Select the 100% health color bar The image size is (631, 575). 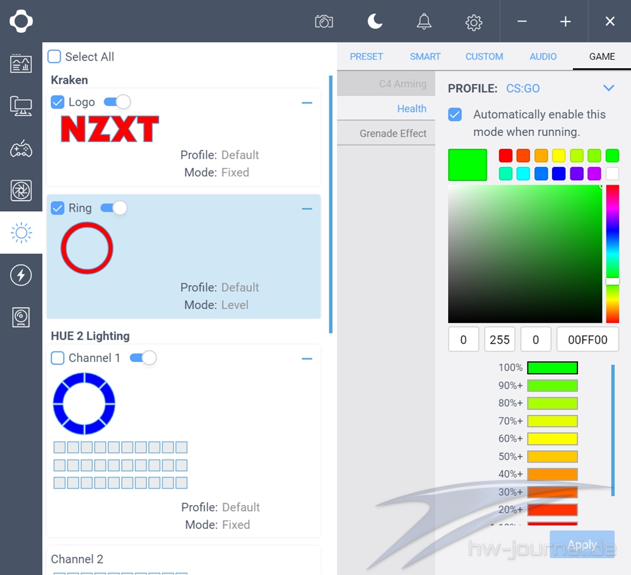click(x=553, y=368)
